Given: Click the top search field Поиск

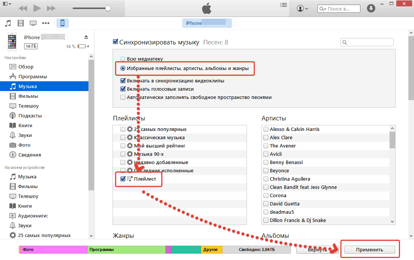Looking at the screenshot, I should tap(339, 9).
